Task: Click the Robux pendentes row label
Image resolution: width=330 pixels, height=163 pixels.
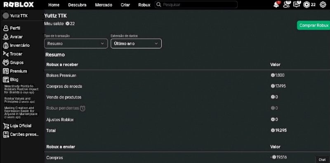Action: tap(63, 108)
